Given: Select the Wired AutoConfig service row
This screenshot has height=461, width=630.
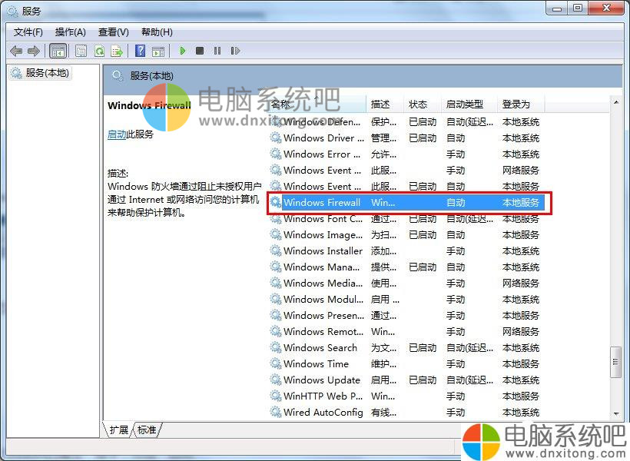Looking at the screenshot, I should (x=406, y=412).
